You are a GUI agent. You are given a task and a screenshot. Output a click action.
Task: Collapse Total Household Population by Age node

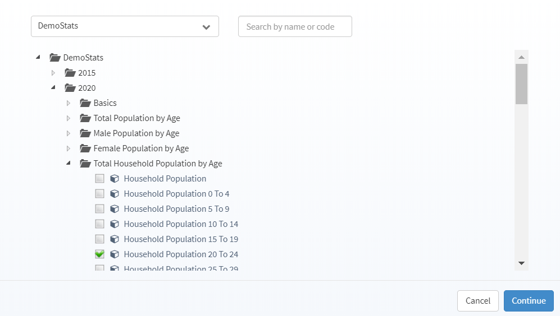click(68, 163)
